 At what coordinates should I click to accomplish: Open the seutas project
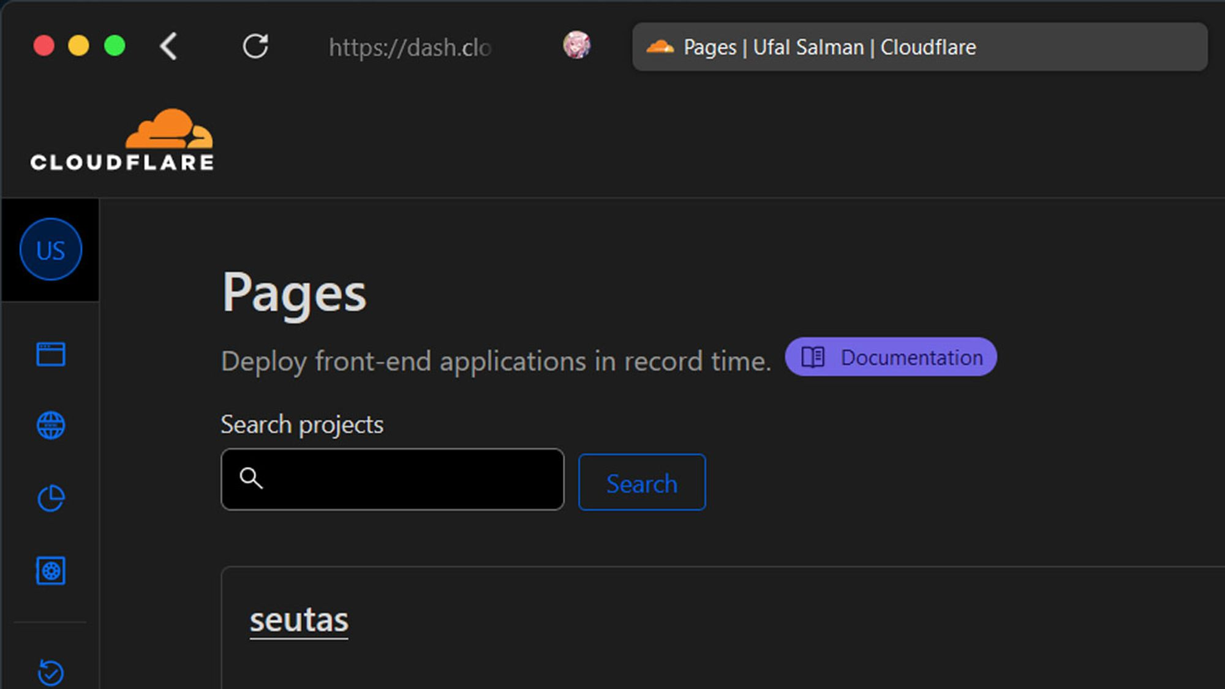pos(299,620)
